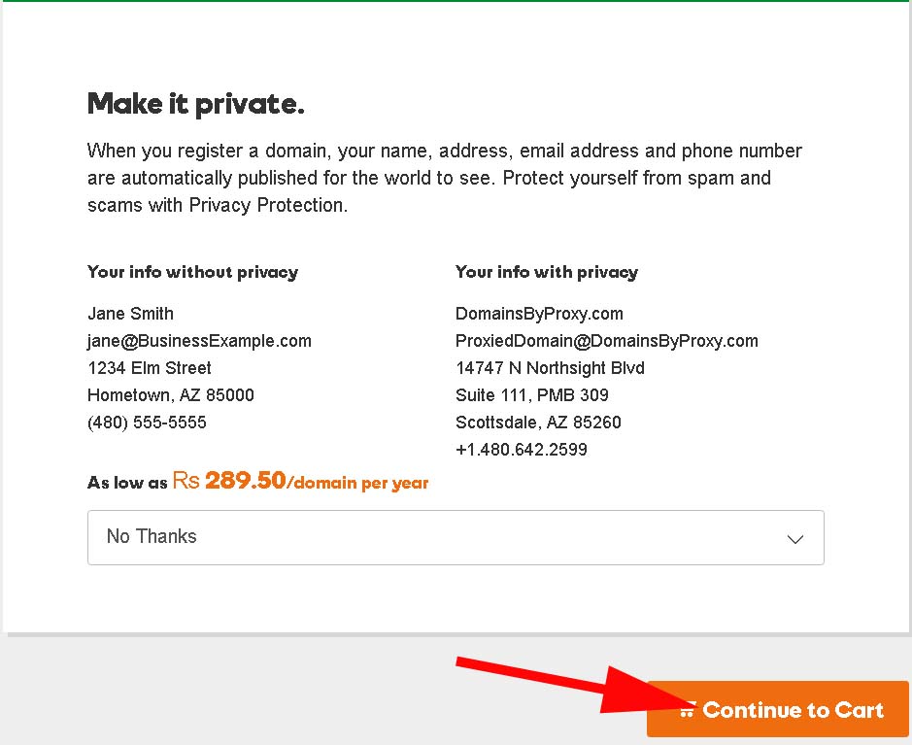Click the +1.480.642.2599 phone number
This screenshot has width=912, height=745.
(x=521, y=450)
